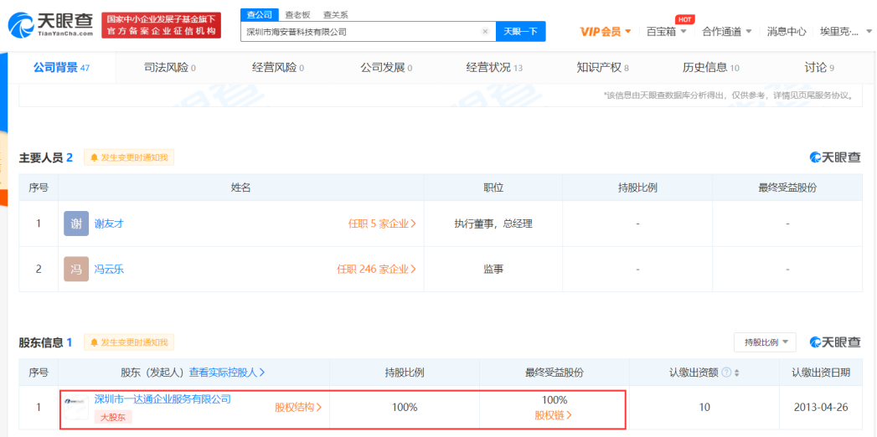The image size is (877, 437).
Task: Click the 2013-04-26 date cell
Action: pyautogui.click(x=821, y=408)
